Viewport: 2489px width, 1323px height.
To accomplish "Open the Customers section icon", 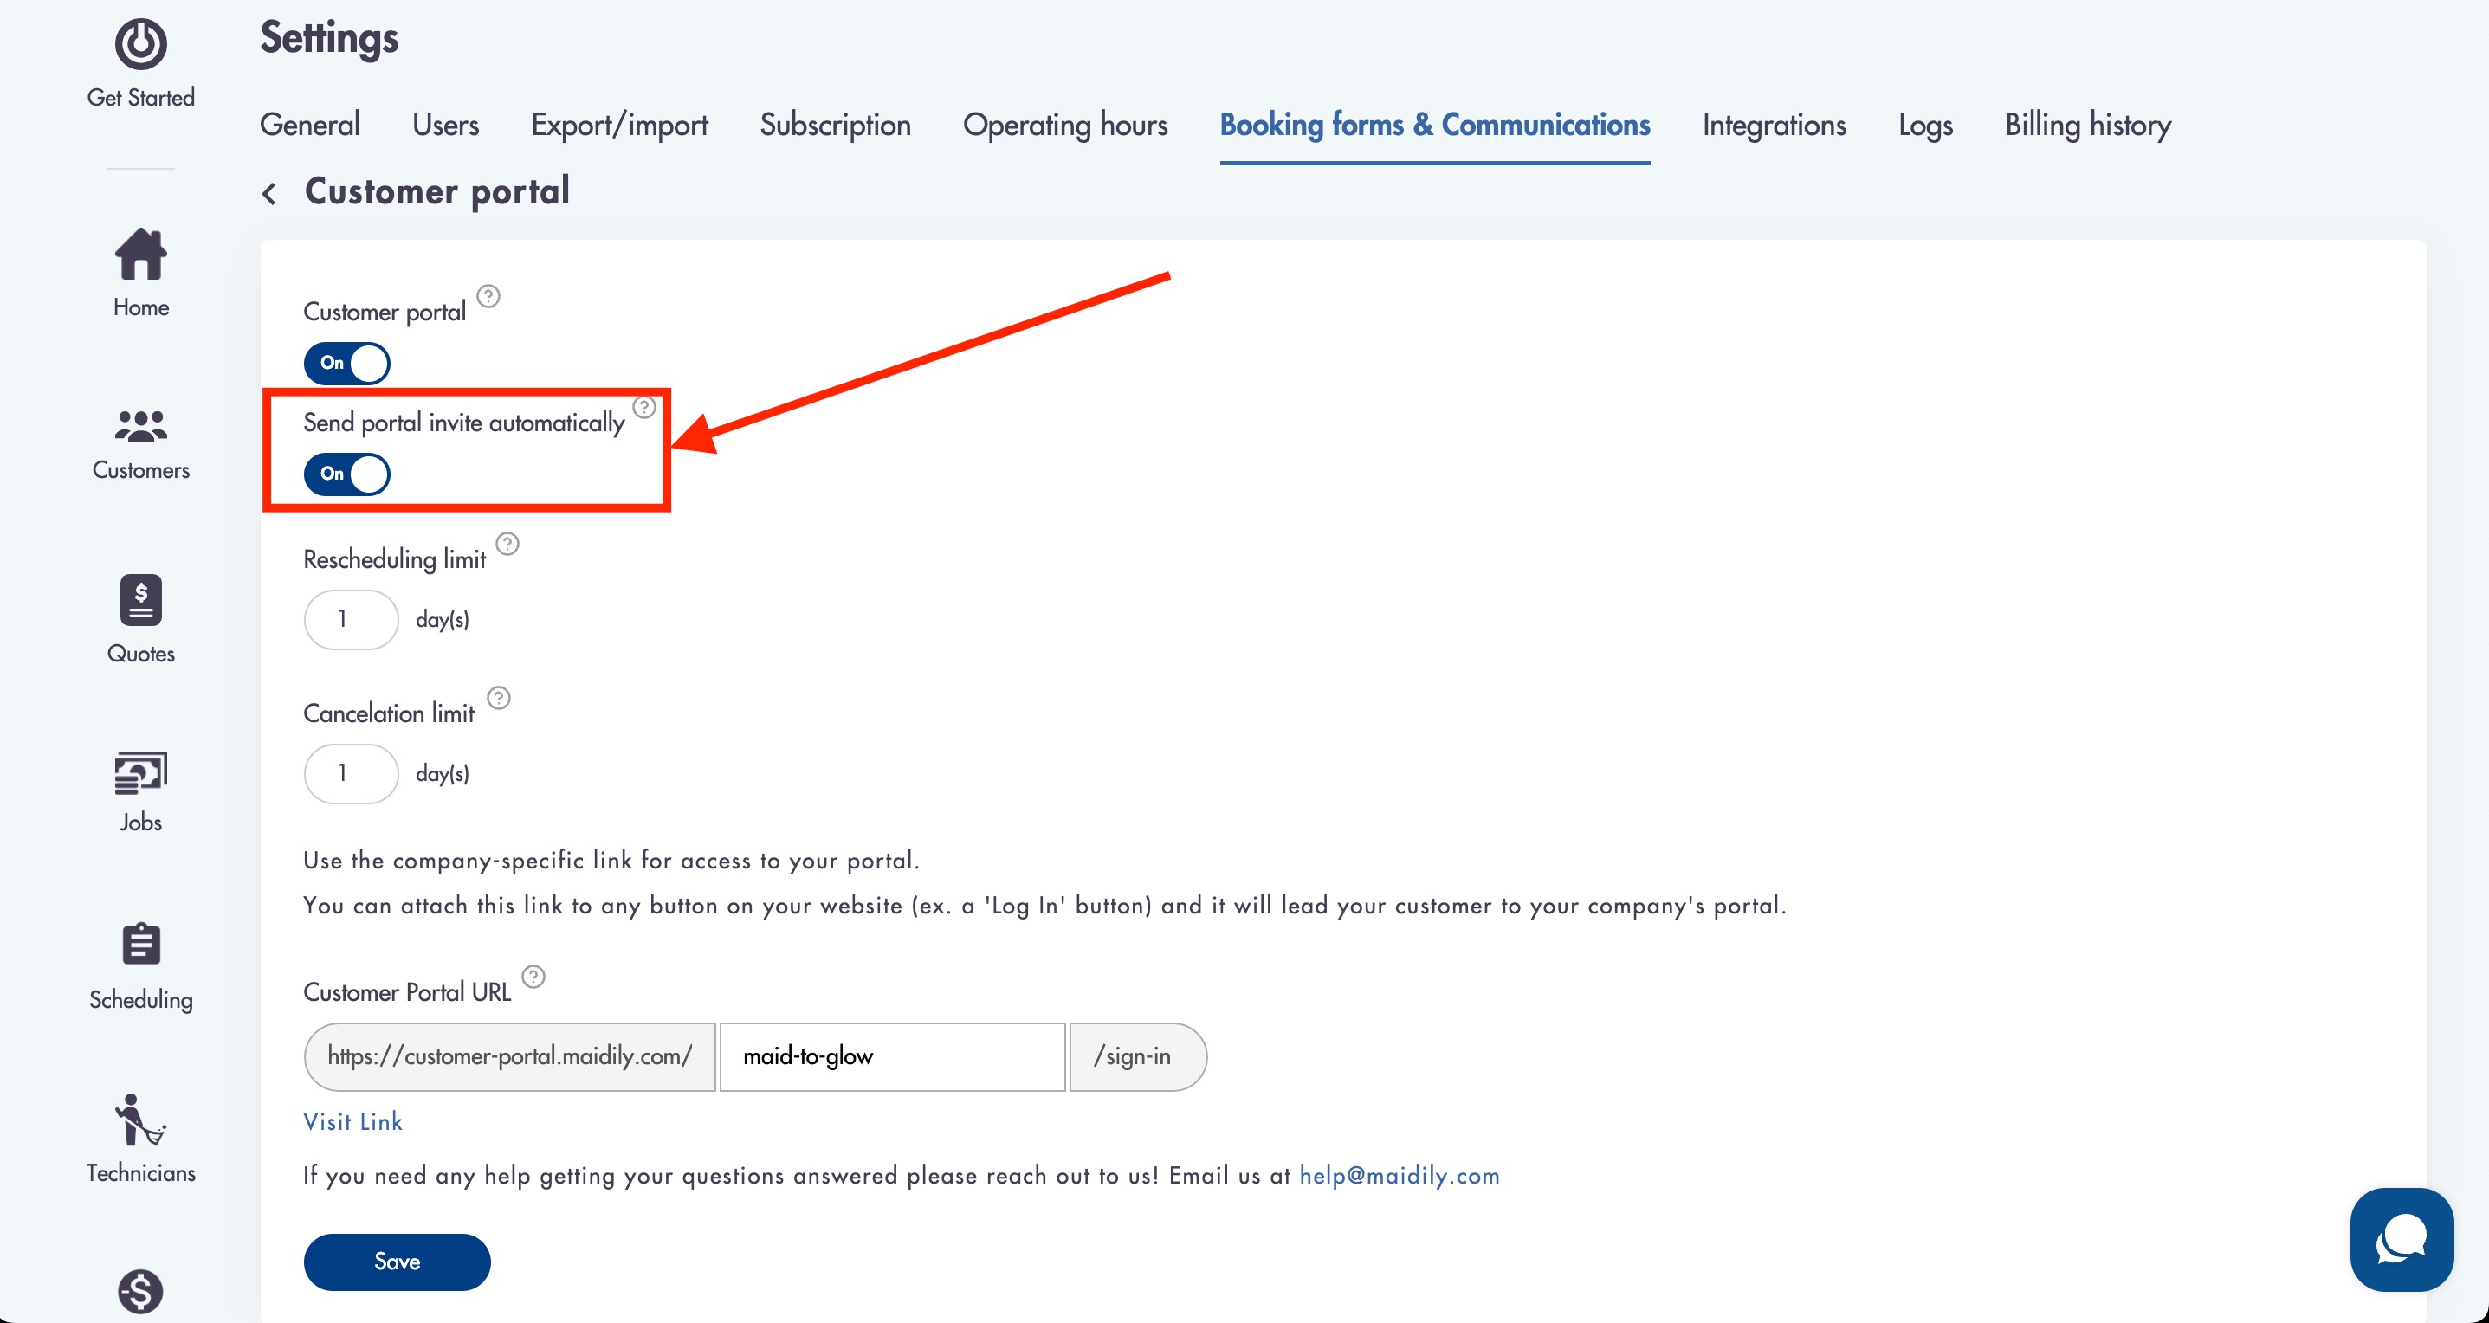I will [x=141, y=426].
